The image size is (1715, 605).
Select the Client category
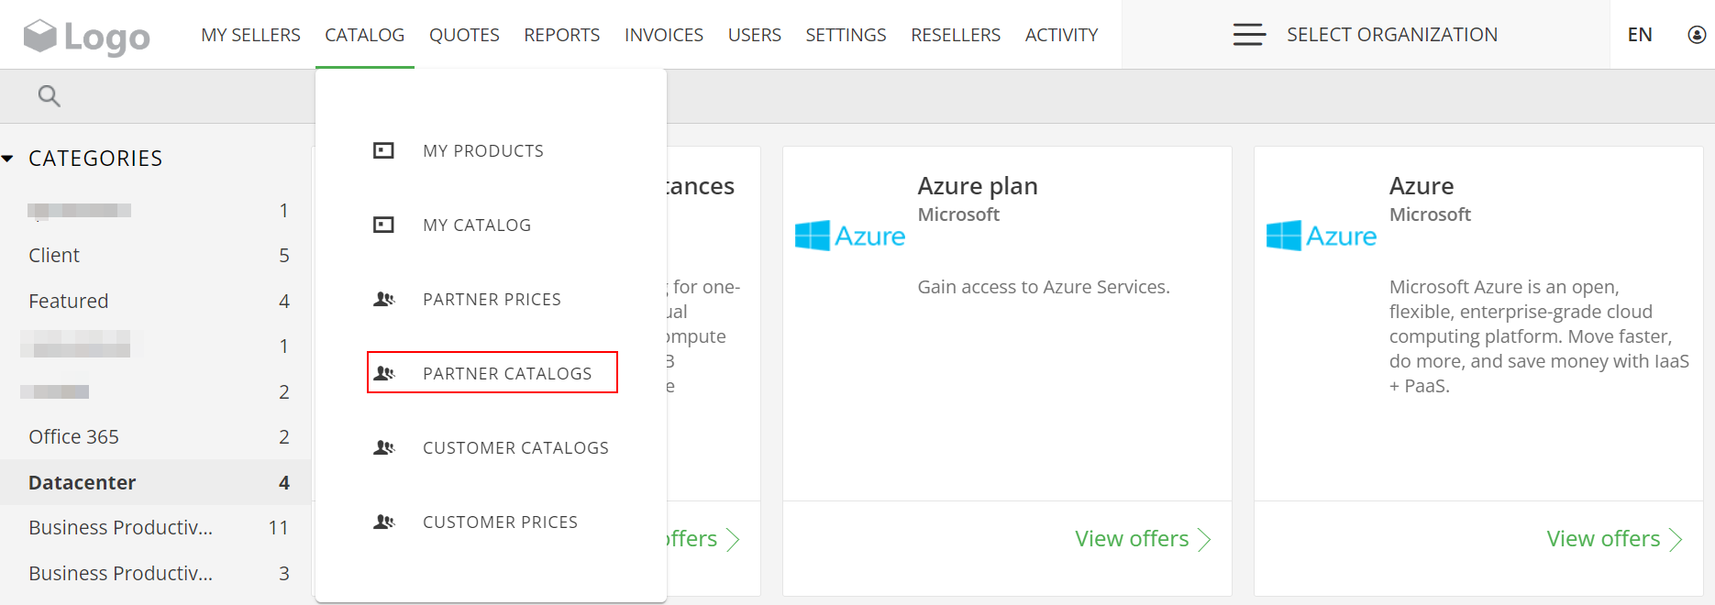54,256
